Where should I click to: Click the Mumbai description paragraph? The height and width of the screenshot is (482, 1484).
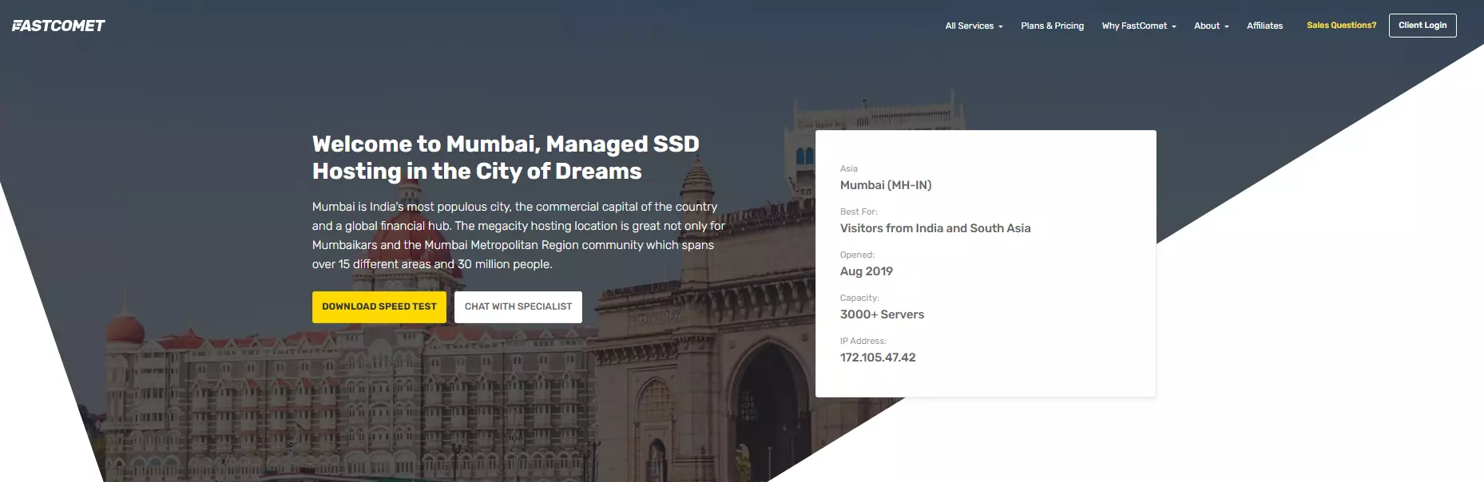tap(518, 235)
